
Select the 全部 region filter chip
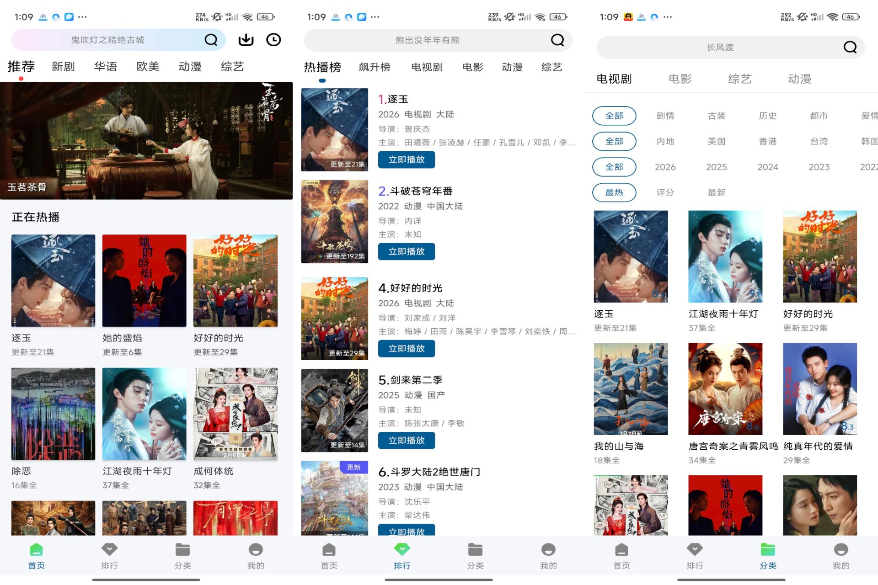pyautogui.click(x=614, y=141)
